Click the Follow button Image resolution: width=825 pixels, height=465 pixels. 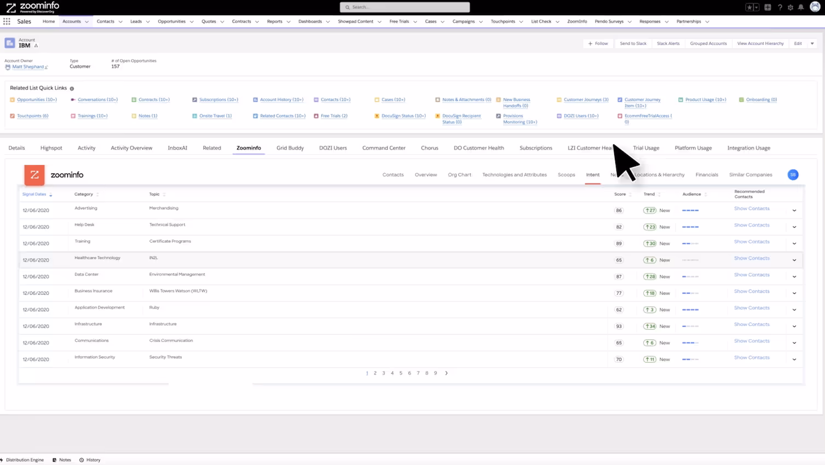click(x=598, y=43)
